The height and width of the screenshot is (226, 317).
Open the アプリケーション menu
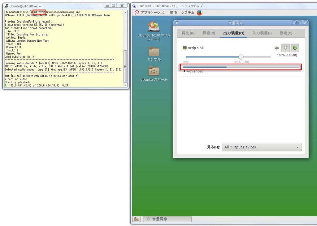click(153, 13)
